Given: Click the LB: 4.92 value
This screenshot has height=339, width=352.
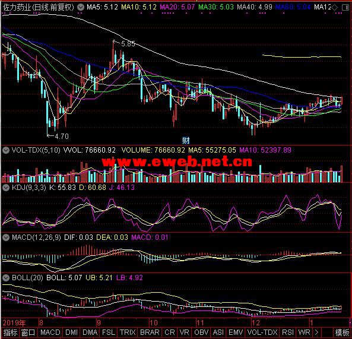Looking at the screenshot, I should click(x=129, y=278).
